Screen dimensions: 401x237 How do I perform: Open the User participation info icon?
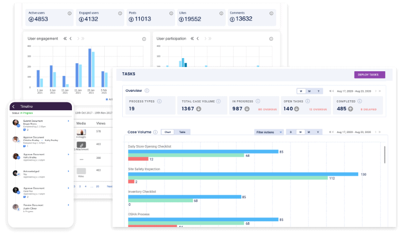coord(271,39)
